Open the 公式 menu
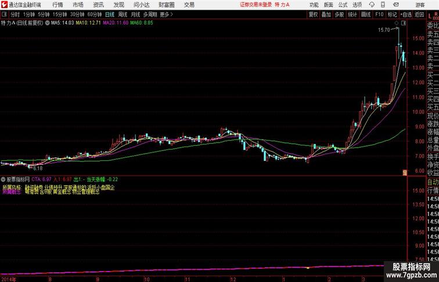 coord(343,5)
